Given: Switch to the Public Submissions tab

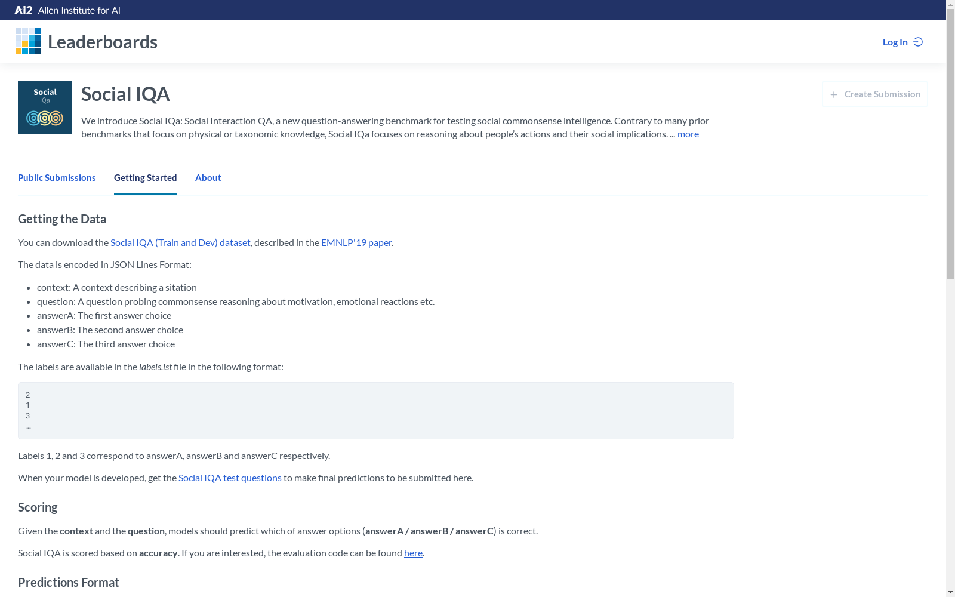Looking at the screenshot, I should click(x=57, y=178).
